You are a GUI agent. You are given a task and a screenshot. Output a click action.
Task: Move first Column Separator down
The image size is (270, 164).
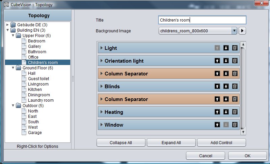click(226, 73)
